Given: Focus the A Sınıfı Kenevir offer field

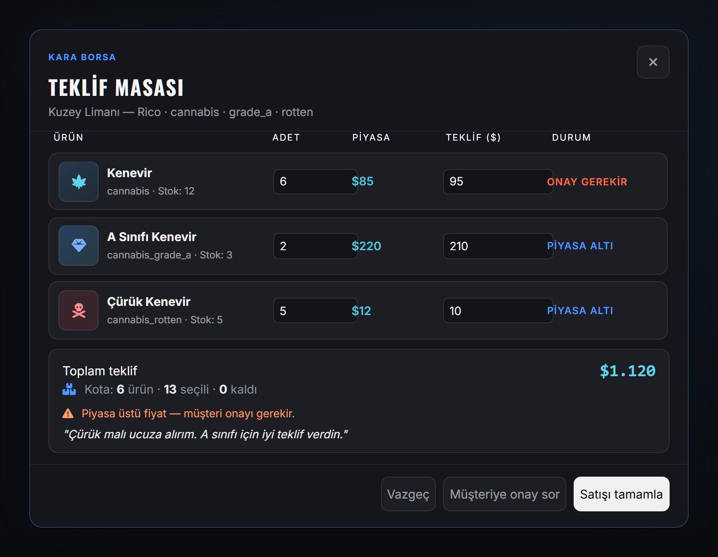Looking at the screenshot, I should click(498, 246).
